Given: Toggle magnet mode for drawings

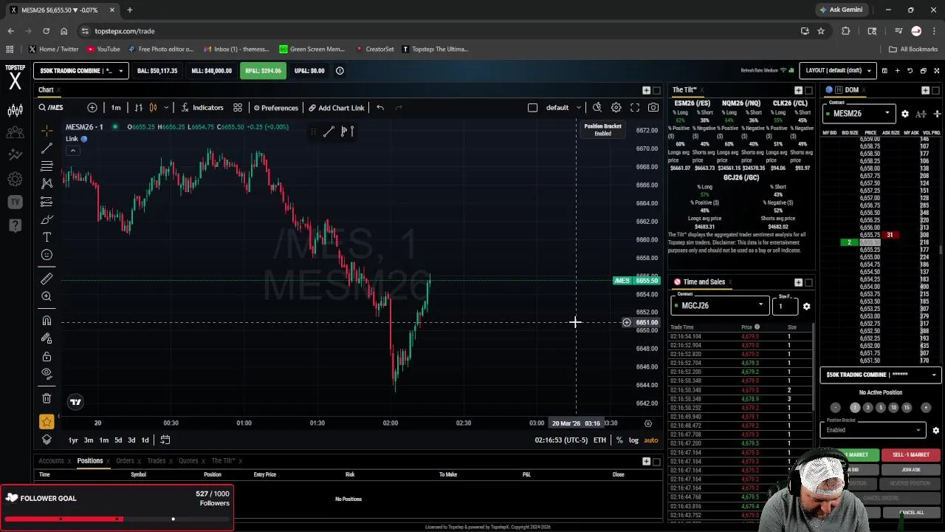Looking at the screenshot, I should [x=47, y=320].
